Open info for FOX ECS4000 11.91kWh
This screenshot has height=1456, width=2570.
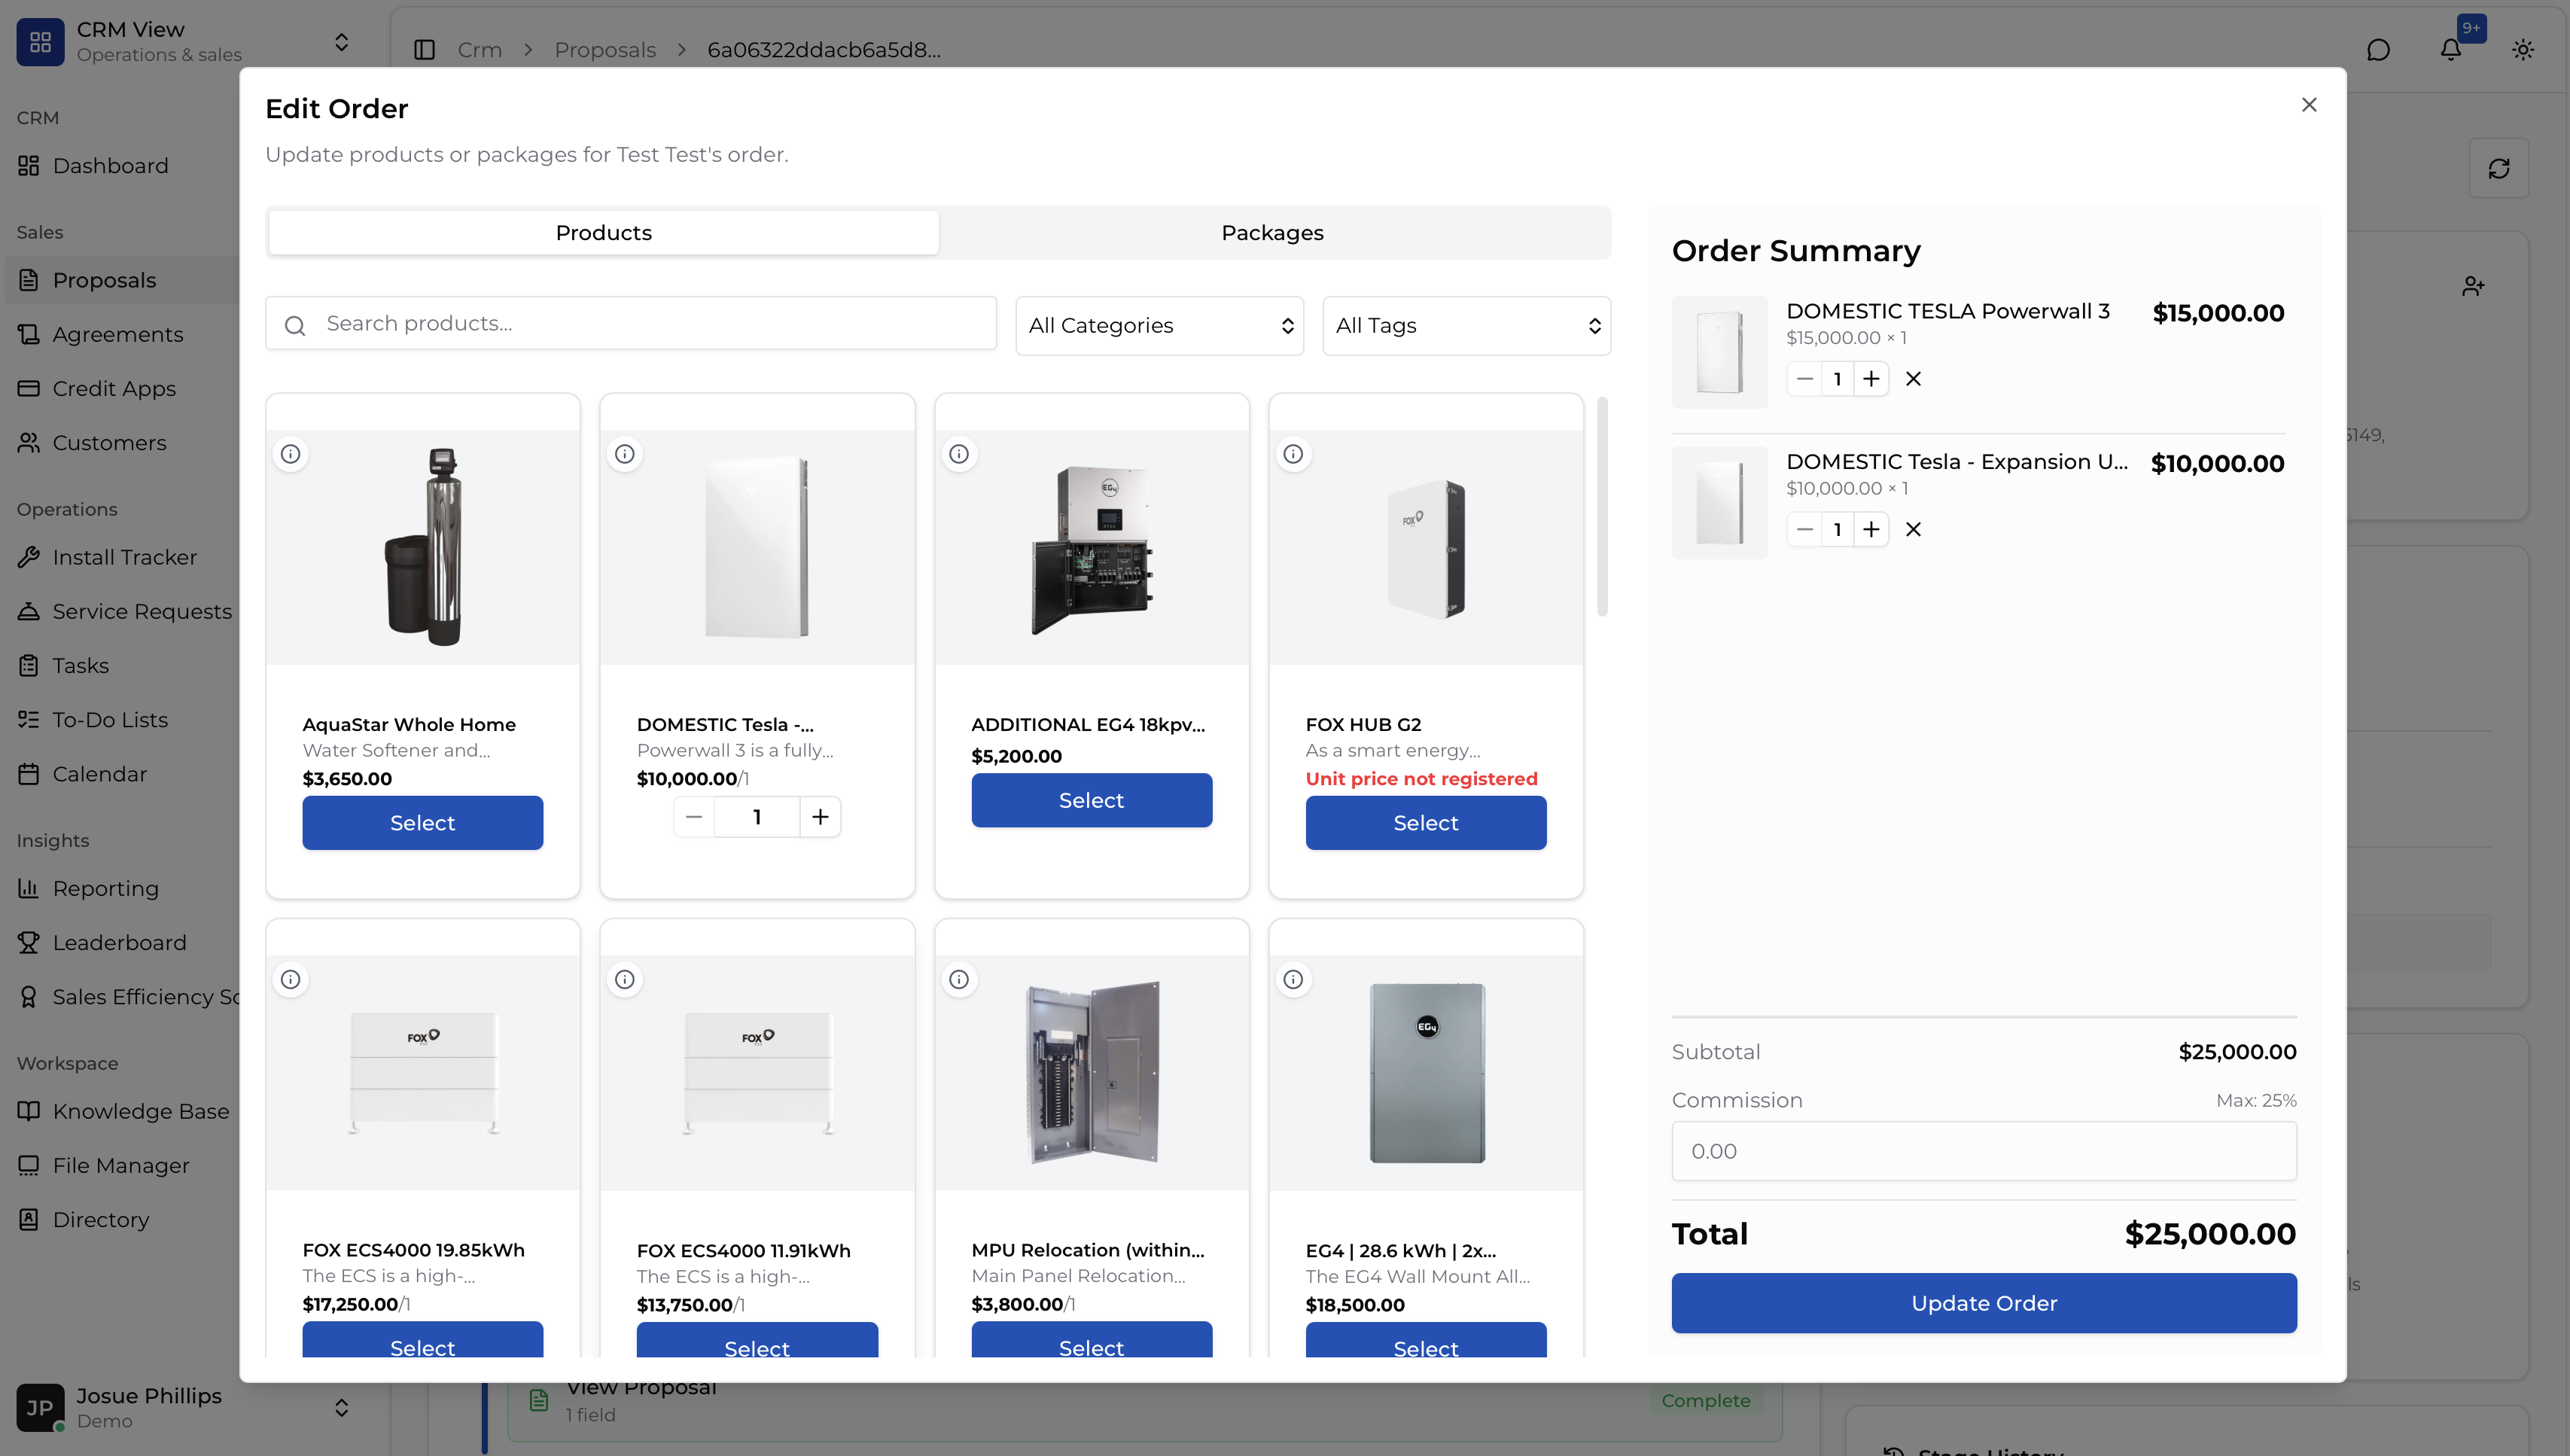[625, 979]
